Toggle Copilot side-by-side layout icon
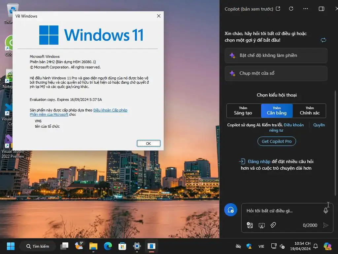 click(321, 9)
